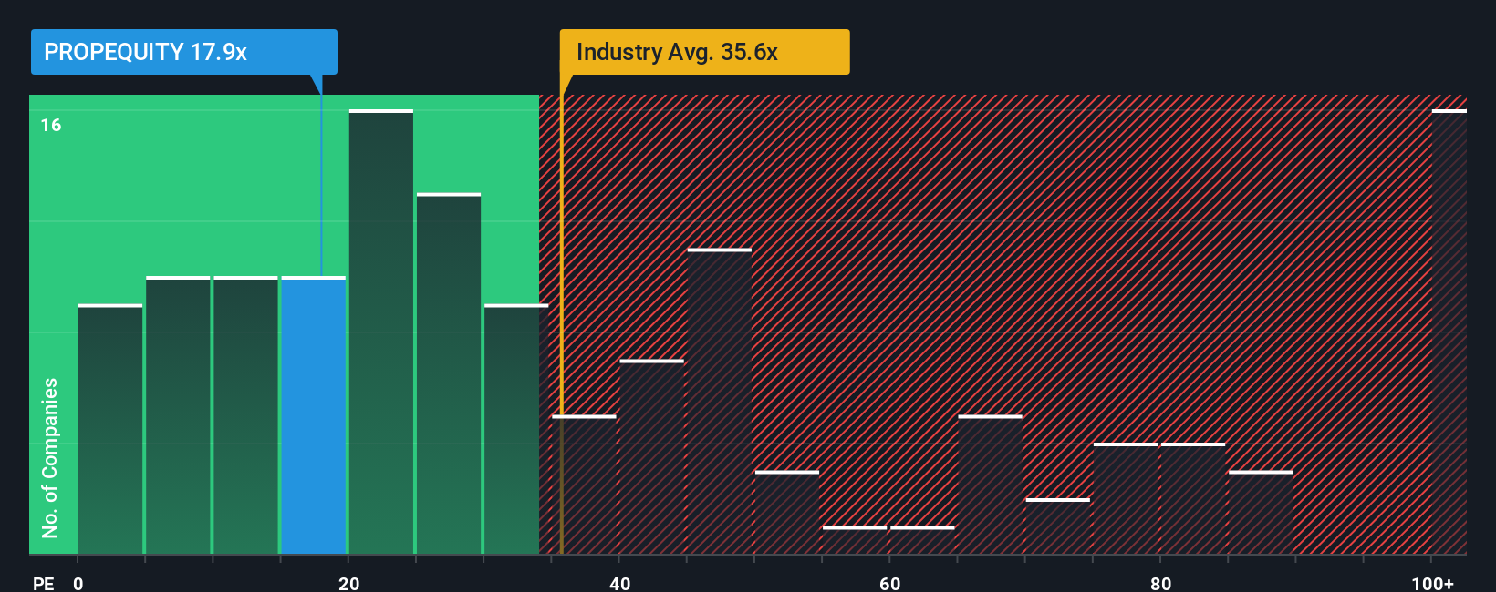Click the x-axis tick label 0
Image resolution: width=1496 pixels, height=592 pixels.
(x=78, y=583)
